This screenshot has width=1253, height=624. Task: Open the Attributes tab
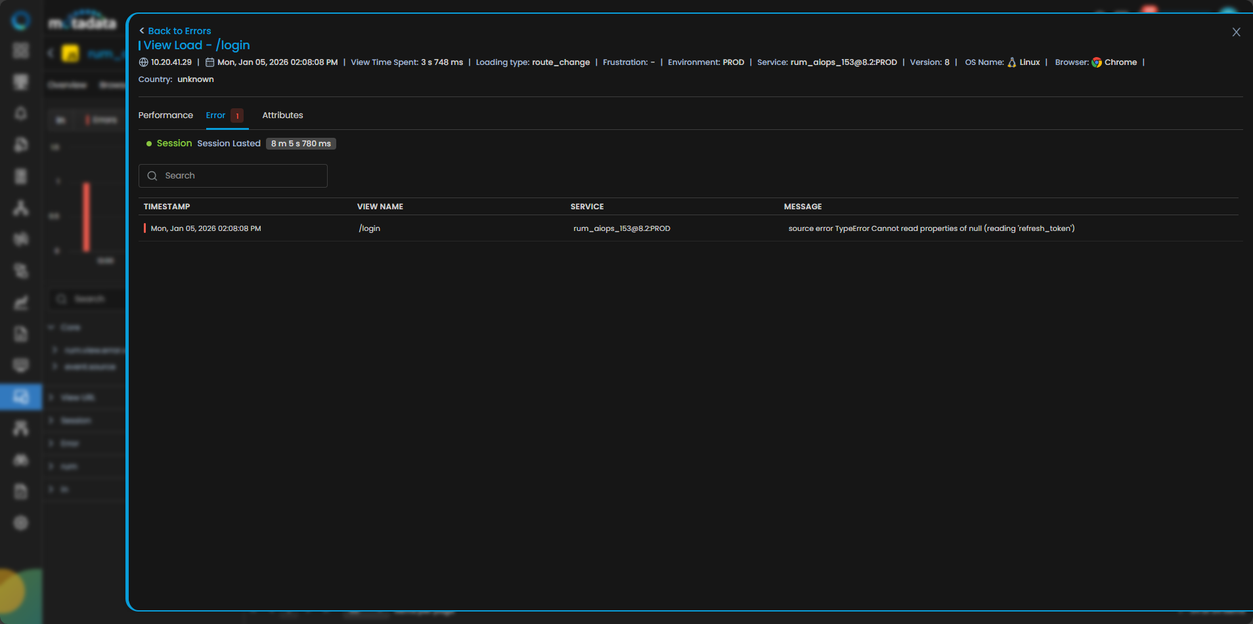coord(282,115)
